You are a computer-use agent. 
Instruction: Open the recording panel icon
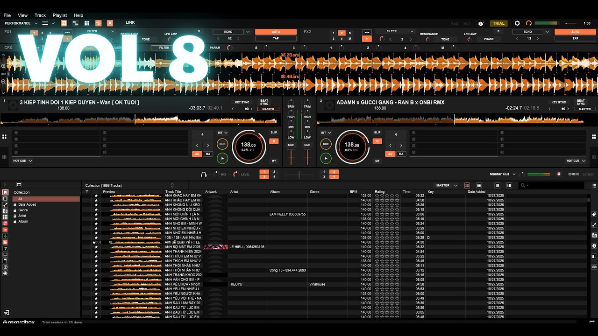point(110,23)
